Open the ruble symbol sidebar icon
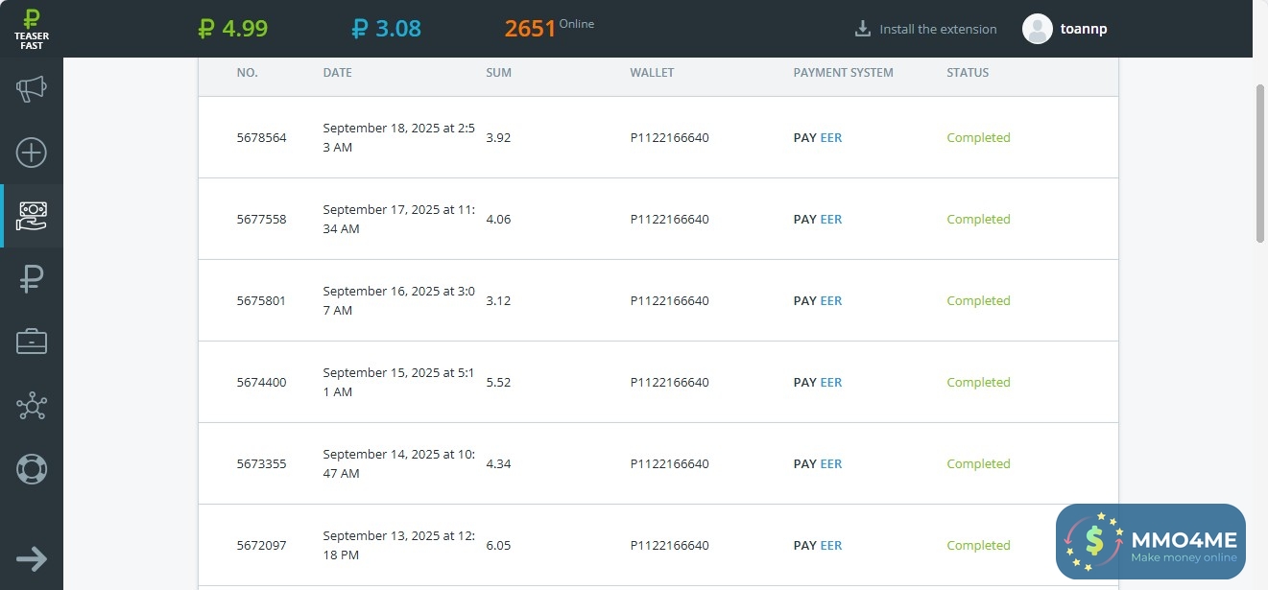Viewport: 1268px width, 590px height. coord(32,279)
